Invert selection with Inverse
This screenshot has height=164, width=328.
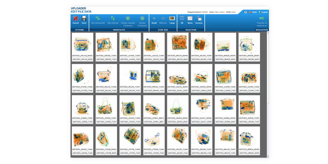(199, 18)
